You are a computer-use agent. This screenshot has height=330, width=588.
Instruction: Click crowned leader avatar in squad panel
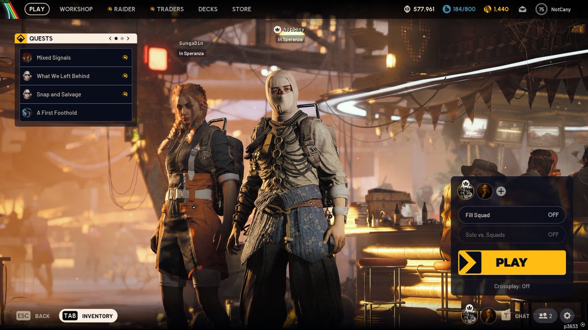[x=466, y=190]
